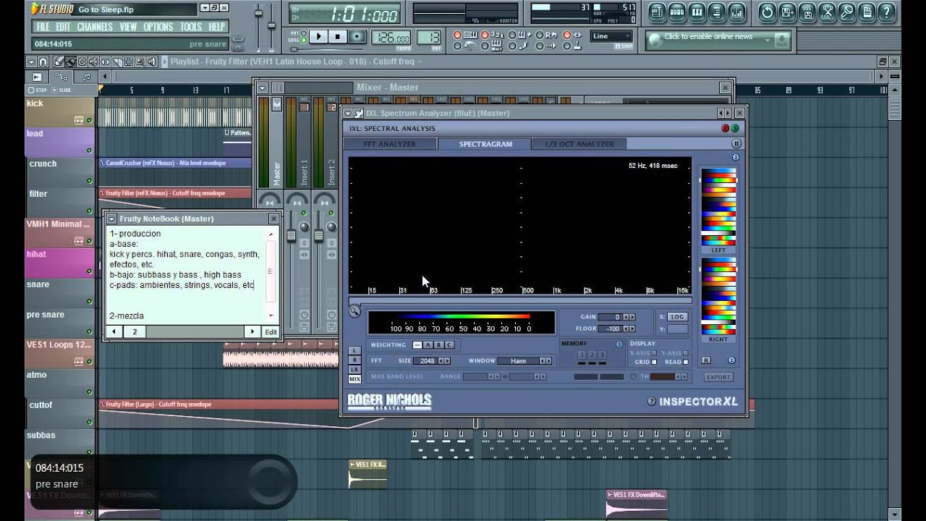Click the Memory section info icon
Image resolution: width=926 pixels, height=521 pixels.
(x=619, y=344)
